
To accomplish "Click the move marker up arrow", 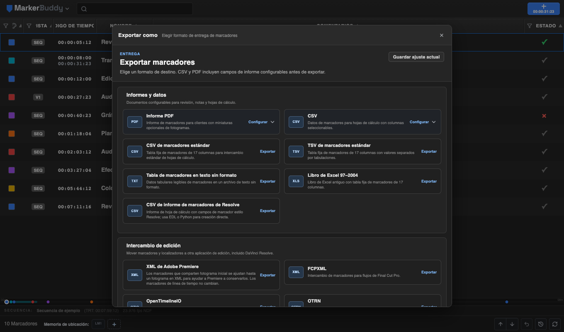I will pos(501,324).
